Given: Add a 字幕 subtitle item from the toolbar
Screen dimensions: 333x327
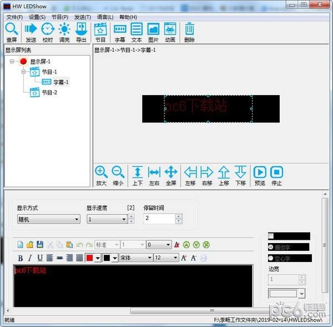Looking at the screenshot, I should (120, 32).
